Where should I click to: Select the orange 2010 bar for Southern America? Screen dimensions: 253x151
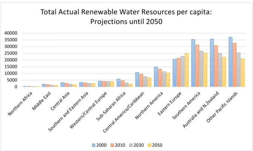point(197,66)
